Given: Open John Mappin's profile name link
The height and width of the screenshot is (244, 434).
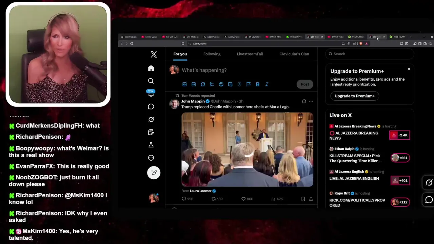Looking at the screenshot, I should click(193, 101).
